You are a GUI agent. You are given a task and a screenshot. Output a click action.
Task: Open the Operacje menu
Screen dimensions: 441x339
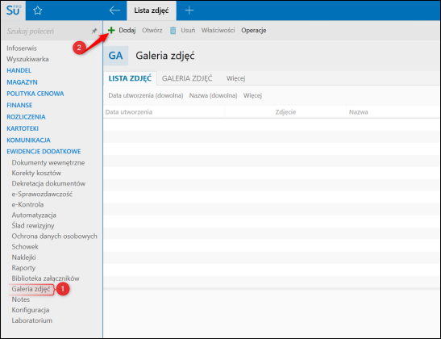(254, 31)
